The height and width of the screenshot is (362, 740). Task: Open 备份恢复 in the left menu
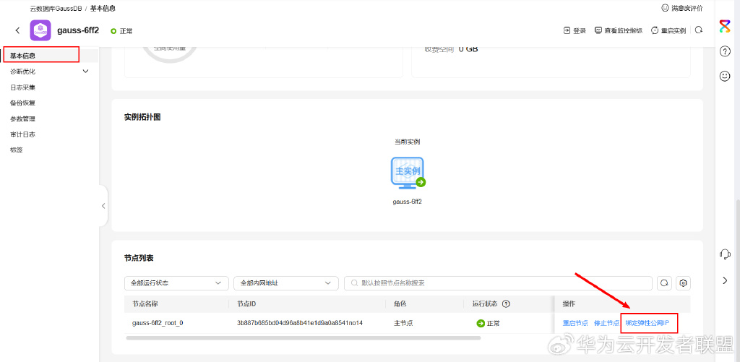click(22, 103)
